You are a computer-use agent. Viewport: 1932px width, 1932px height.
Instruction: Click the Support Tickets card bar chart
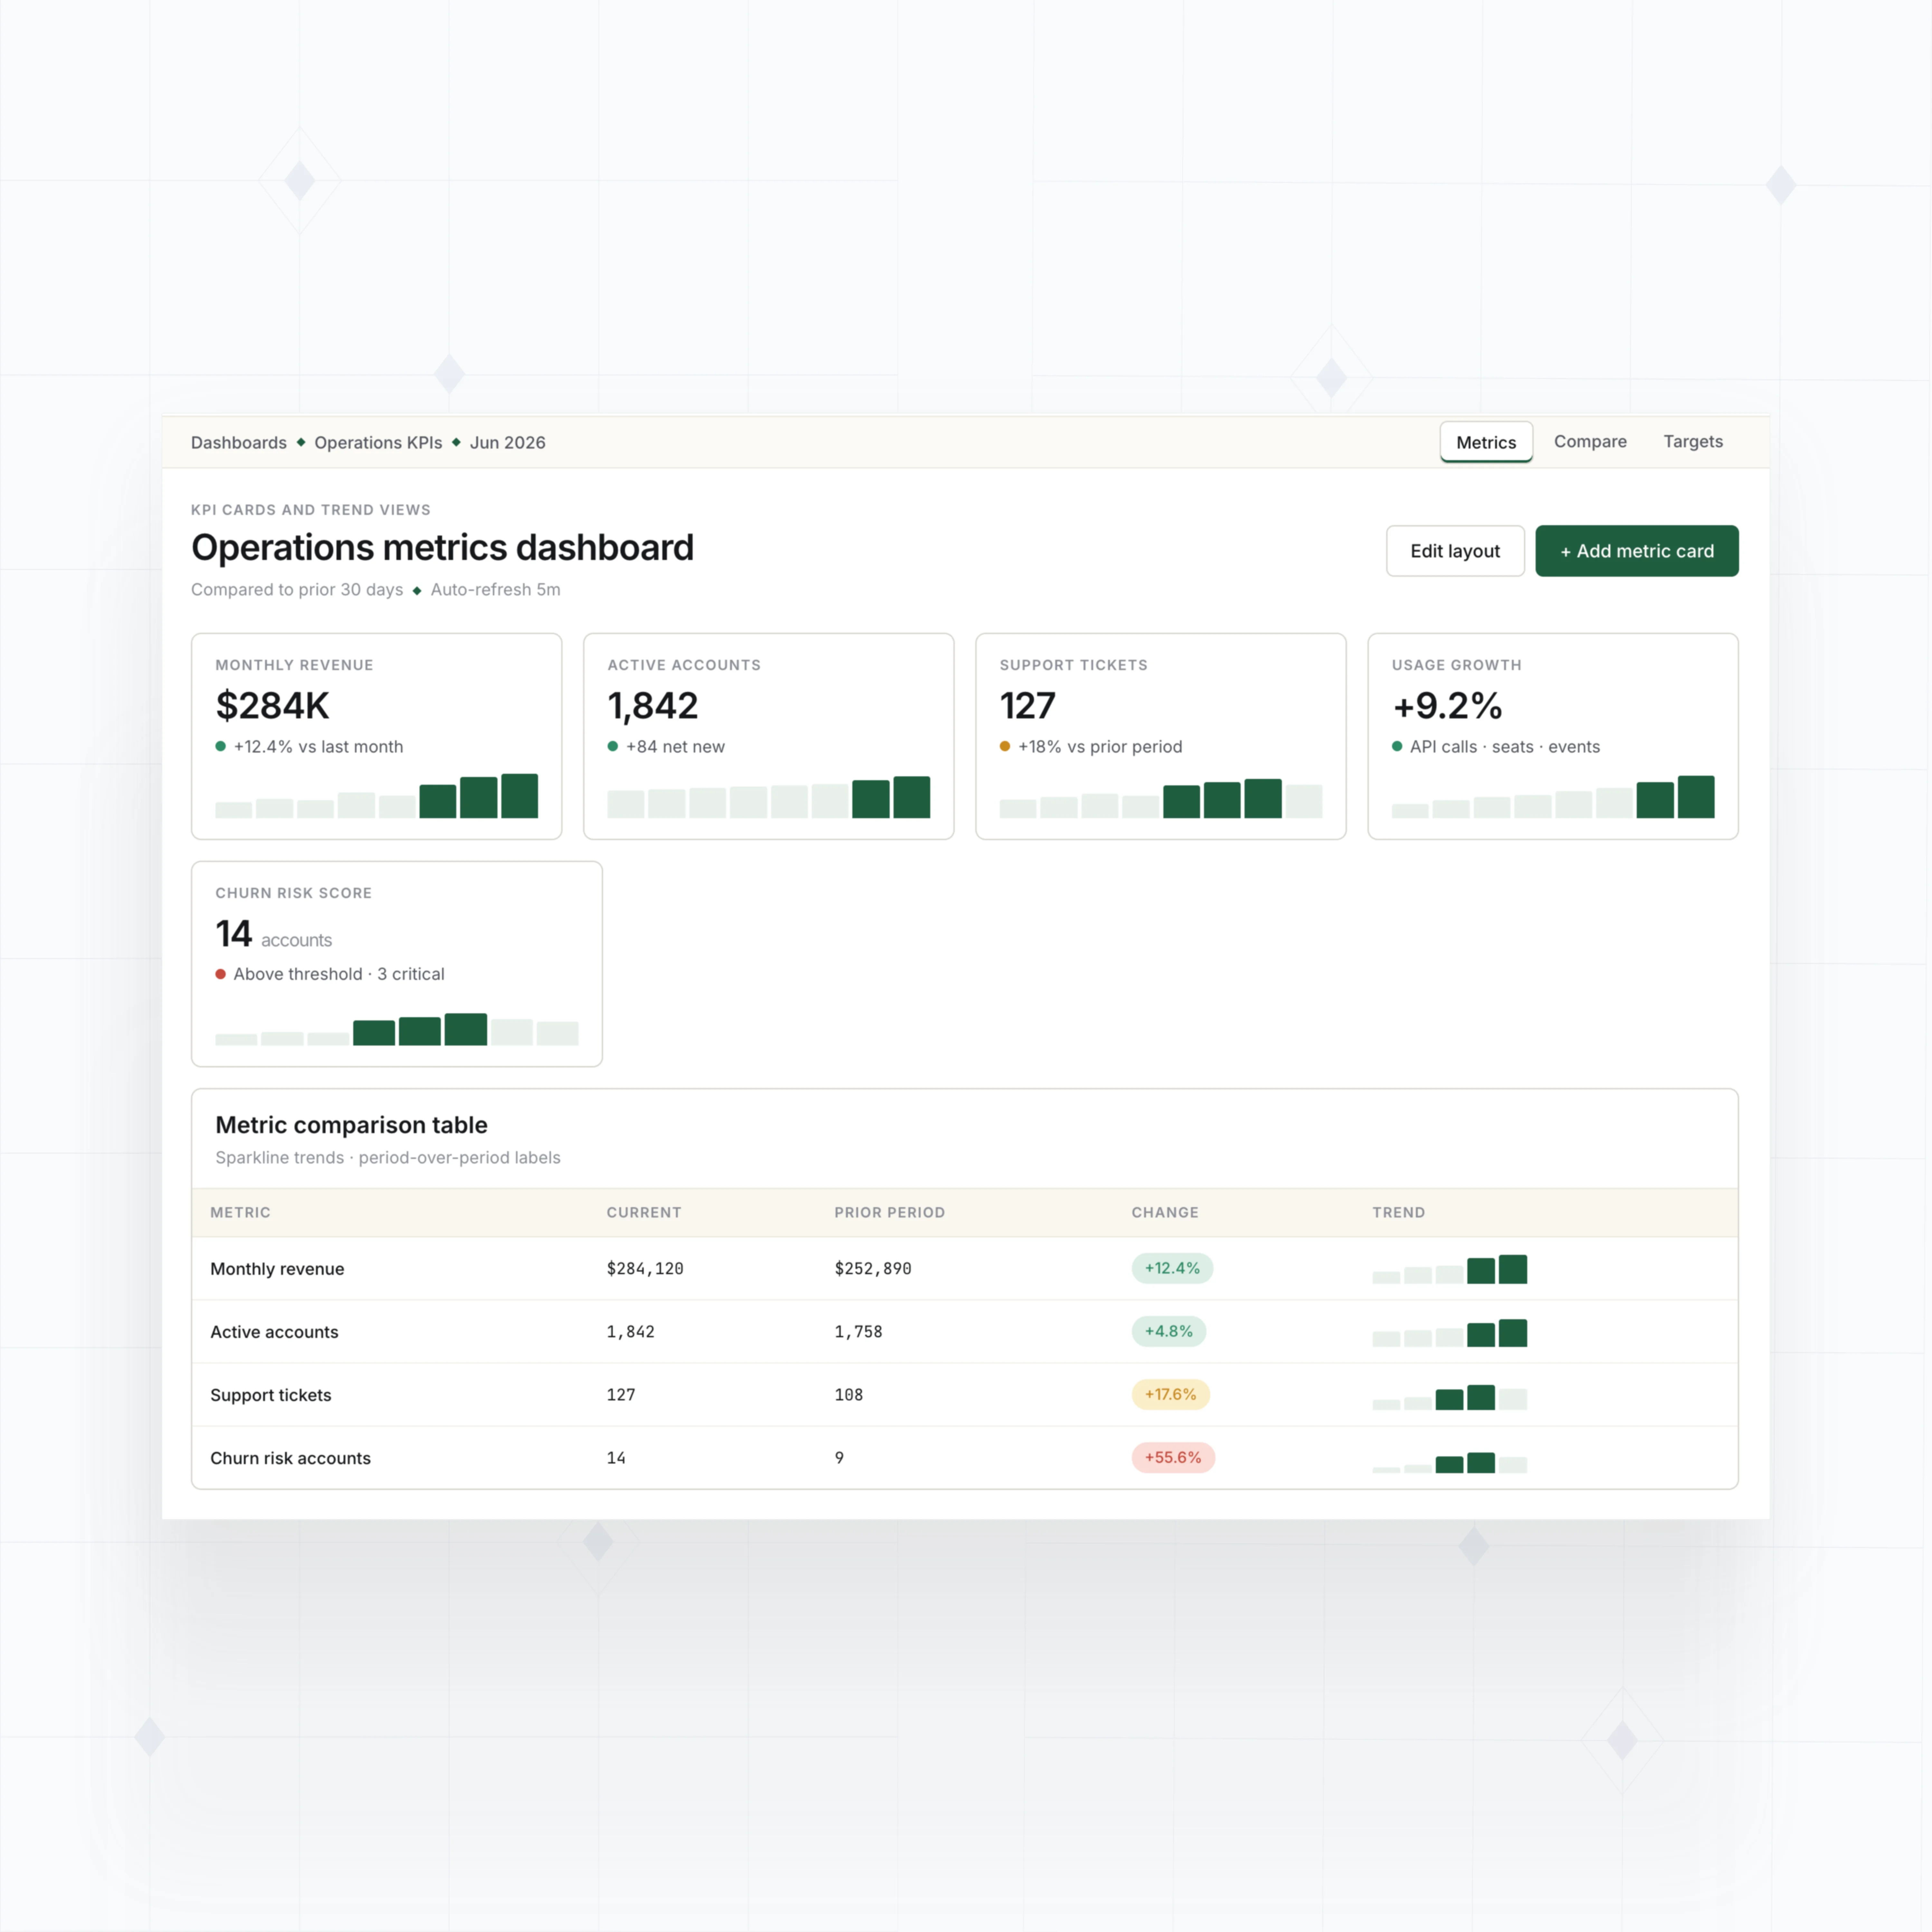coord(1161,798)
